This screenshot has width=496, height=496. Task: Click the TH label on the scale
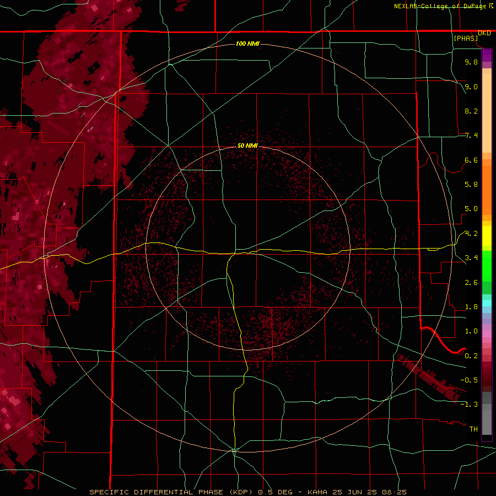point(473,429)
